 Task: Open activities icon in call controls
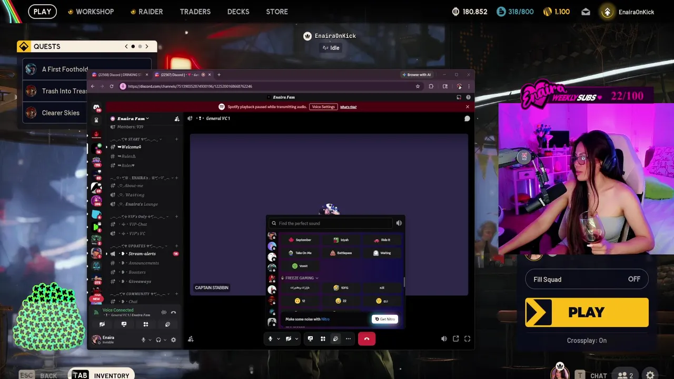323,339
